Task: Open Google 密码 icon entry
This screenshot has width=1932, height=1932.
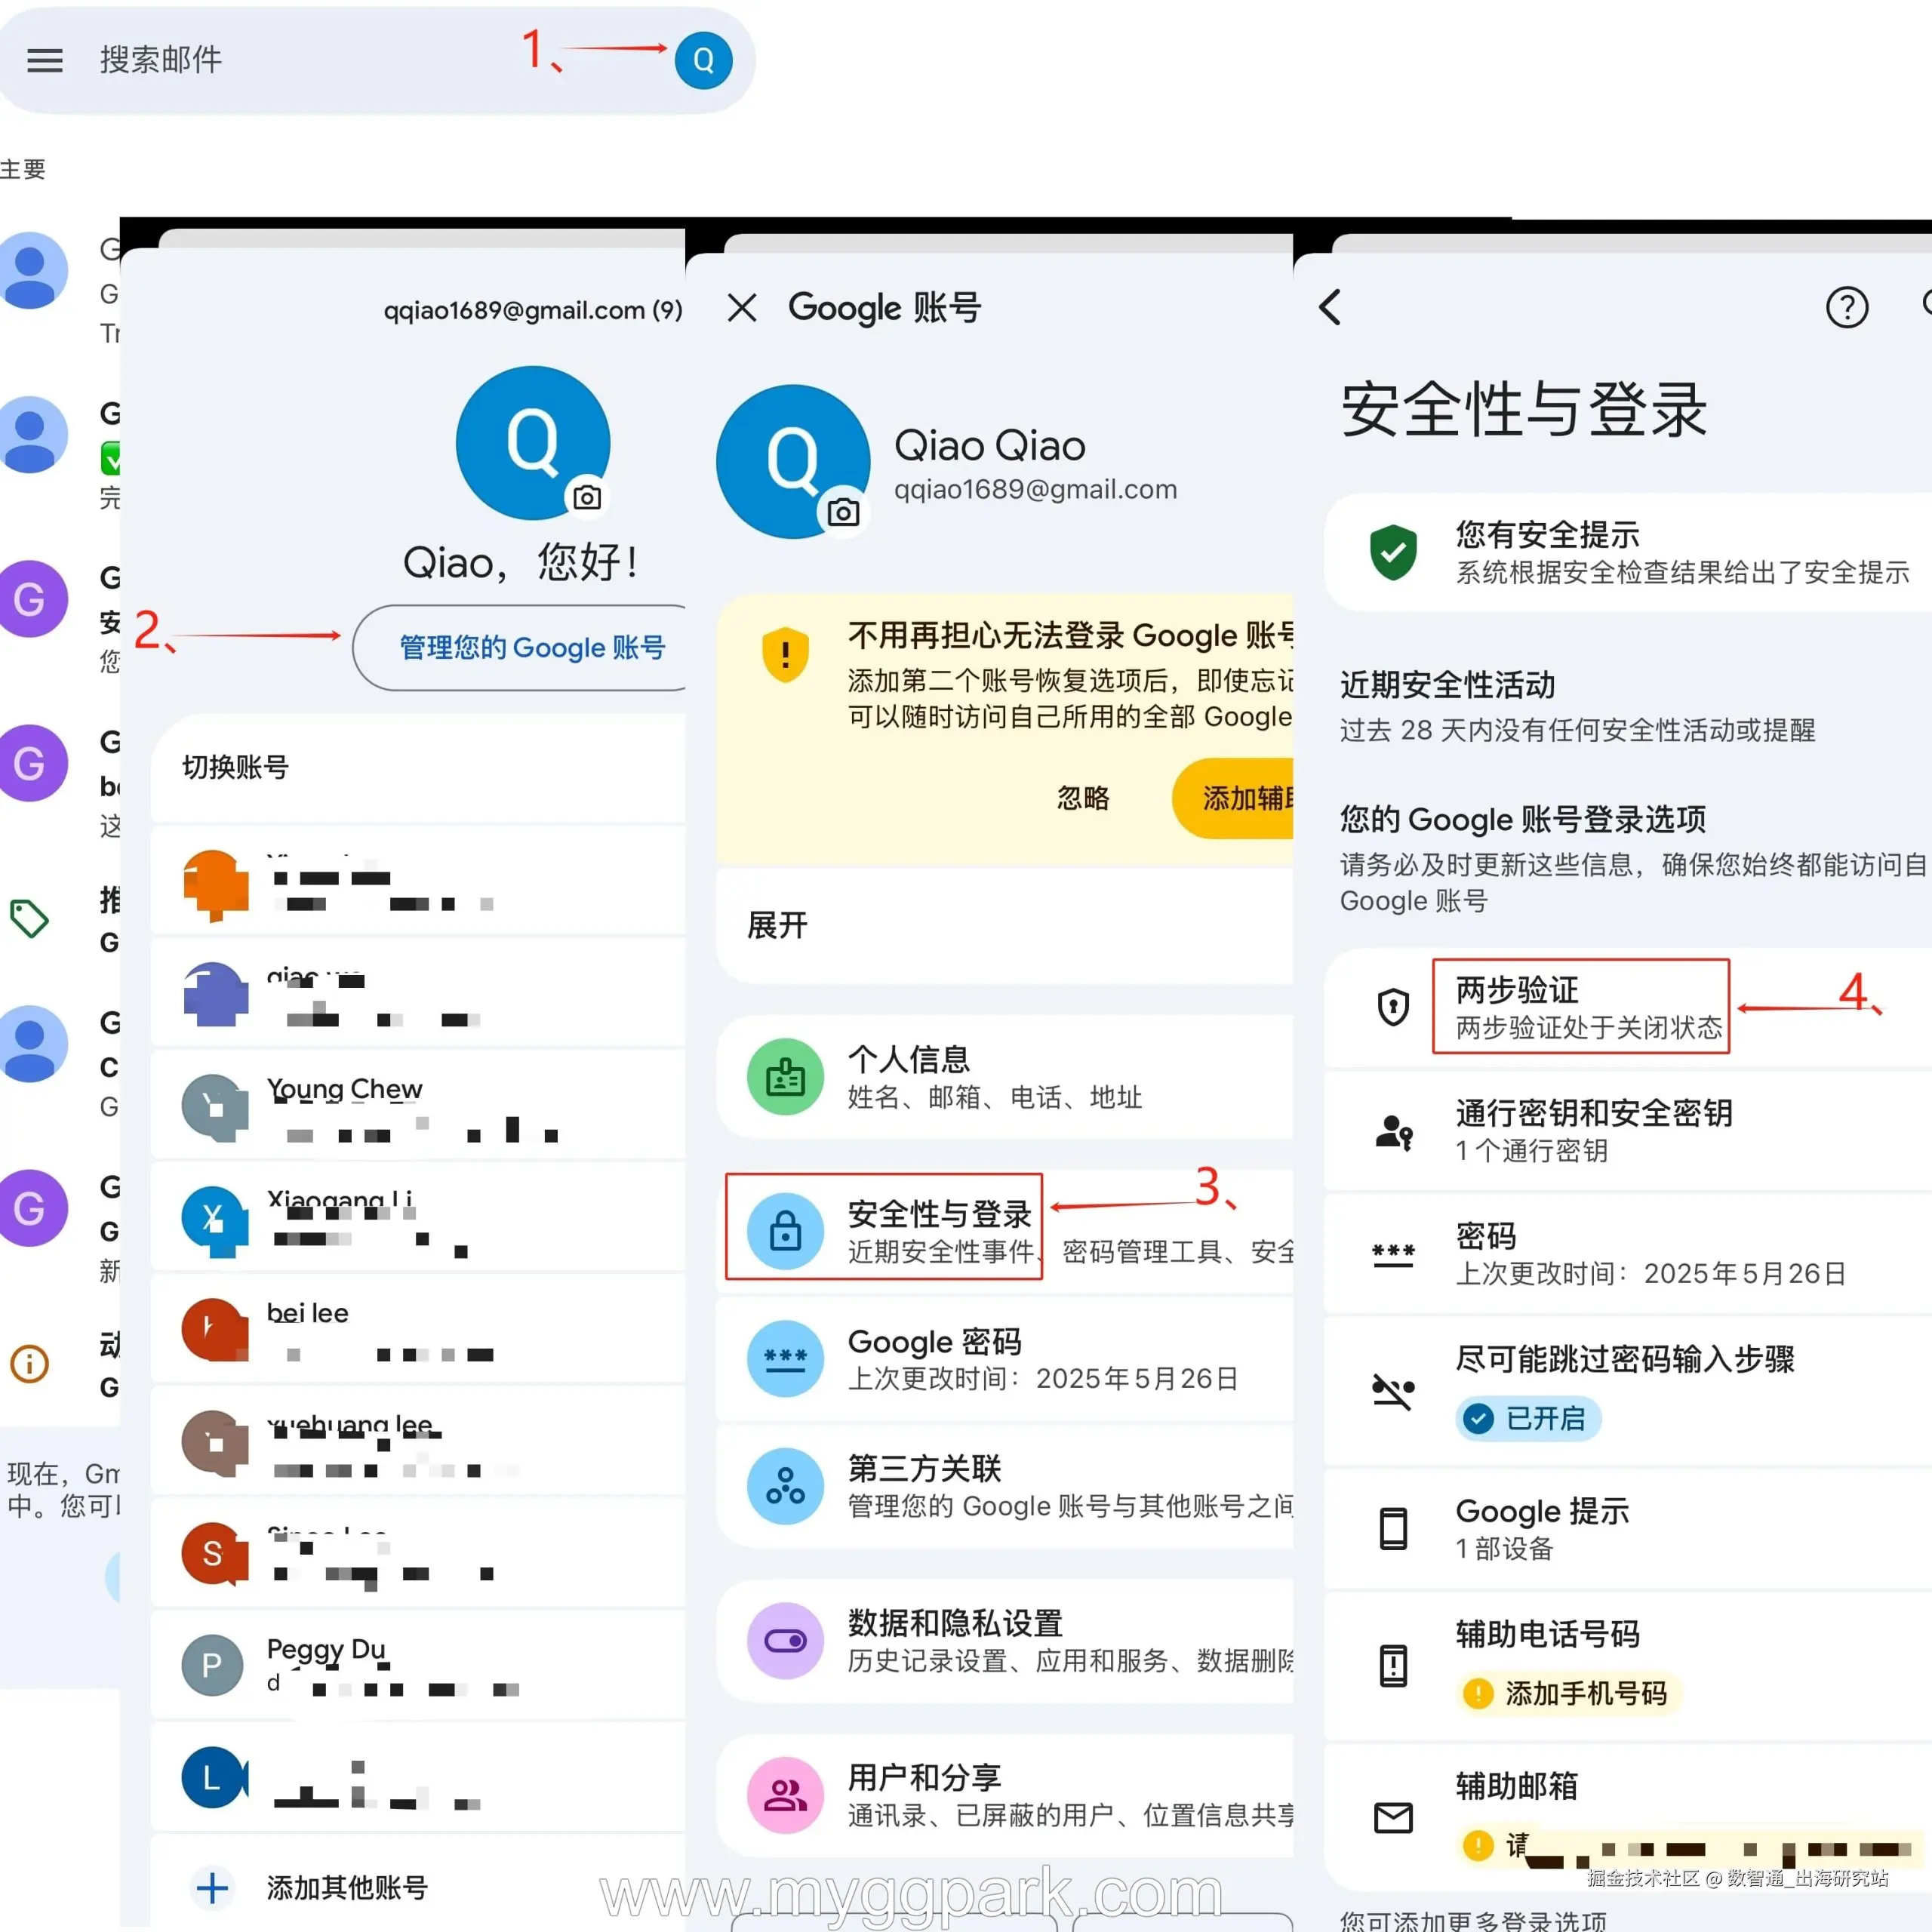Action: [785, 1358]
